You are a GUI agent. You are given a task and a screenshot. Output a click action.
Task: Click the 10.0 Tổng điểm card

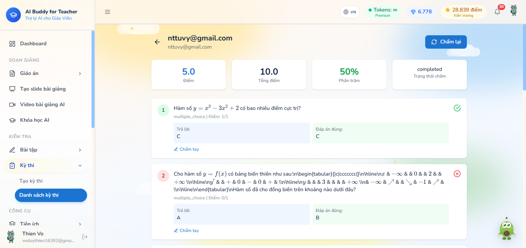tap(269, 75)
